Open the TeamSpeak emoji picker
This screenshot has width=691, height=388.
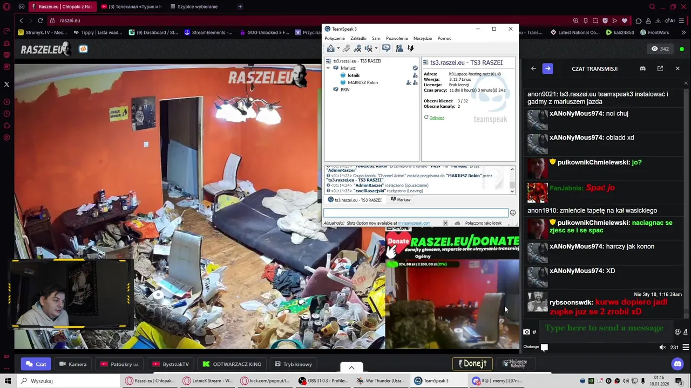[x=513, y=213]
